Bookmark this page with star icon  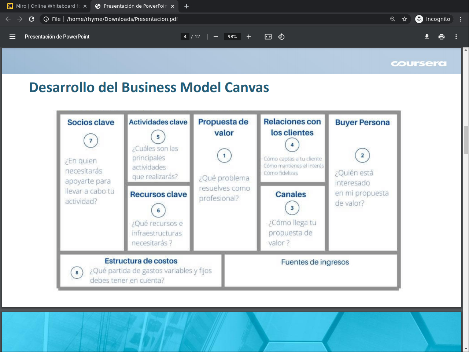(x=405, y=19)
